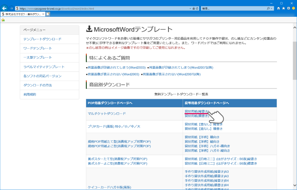Open 黄ポスターたて型 link

117,159
